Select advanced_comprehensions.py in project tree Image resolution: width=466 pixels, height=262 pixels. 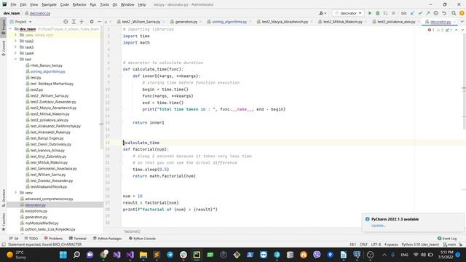point(49,199)
